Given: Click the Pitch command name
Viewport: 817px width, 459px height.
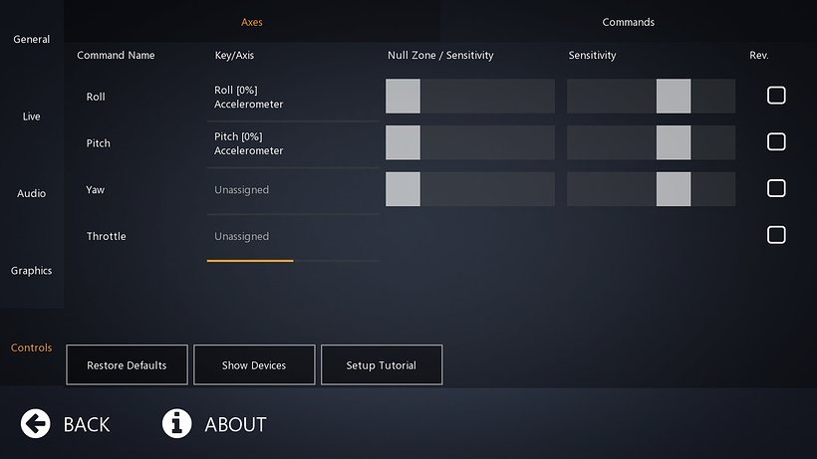Looking at the screenshot, I should coord(98,143).
